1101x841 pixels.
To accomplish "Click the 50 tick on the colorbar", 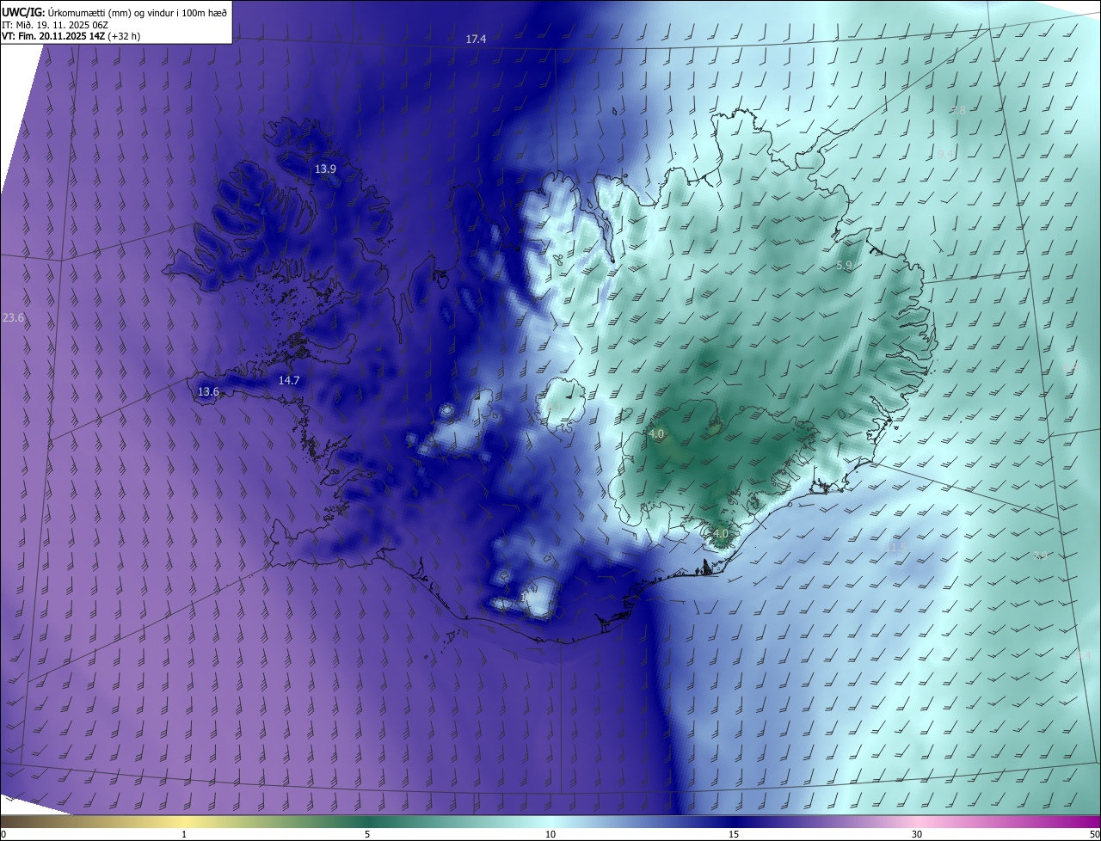I will (x=1094, y=835).
